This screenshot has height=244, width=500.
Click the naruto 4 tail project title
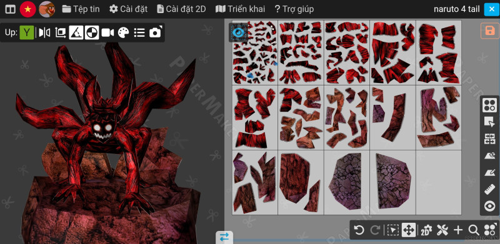[x=456, y=9]
